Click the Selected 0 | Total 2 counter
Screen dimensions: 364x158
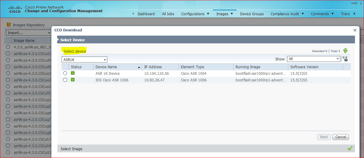coord(326,51)
